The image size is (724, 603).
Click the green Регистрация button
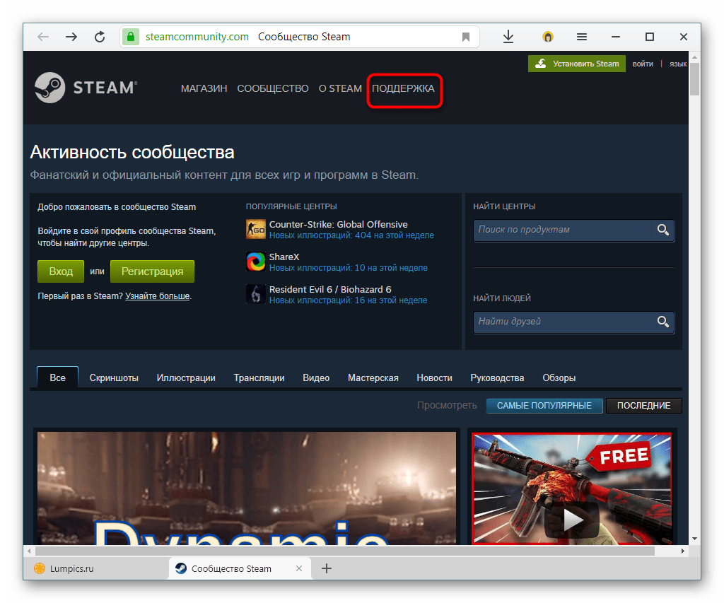[x=153, y=271]
